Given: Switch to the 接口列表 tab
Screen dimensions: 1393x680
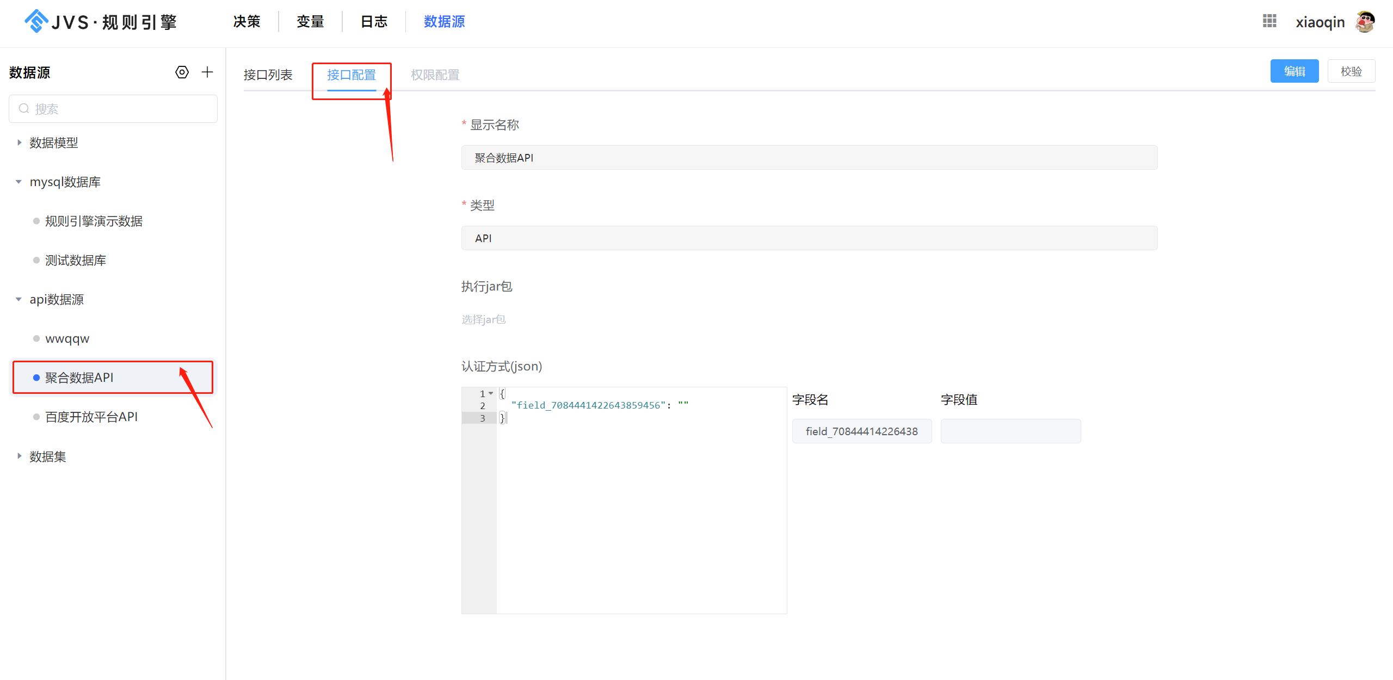Looking at the screenshot, I should tap(268, 75).
